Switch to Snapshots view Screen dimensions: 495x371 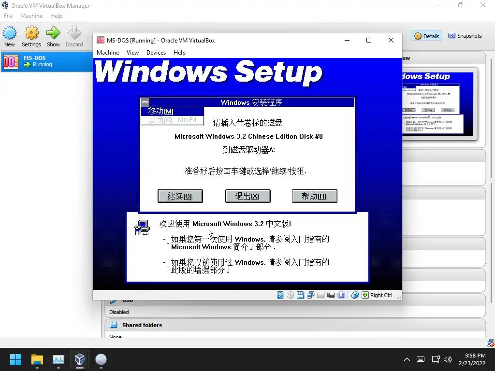[465, 36]
